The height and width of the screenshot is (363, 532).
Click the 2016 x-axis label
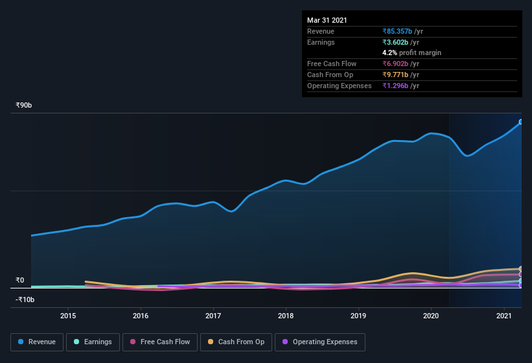(141, 316)
